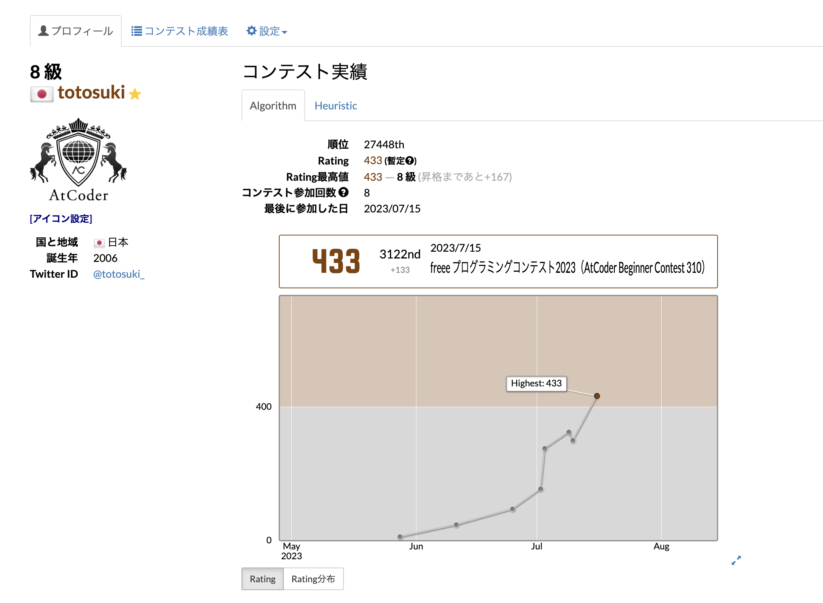This screenshot has height=603, width=823.
Task: Click the Japan flag in 国と地域 row
Action: point(99,242)
